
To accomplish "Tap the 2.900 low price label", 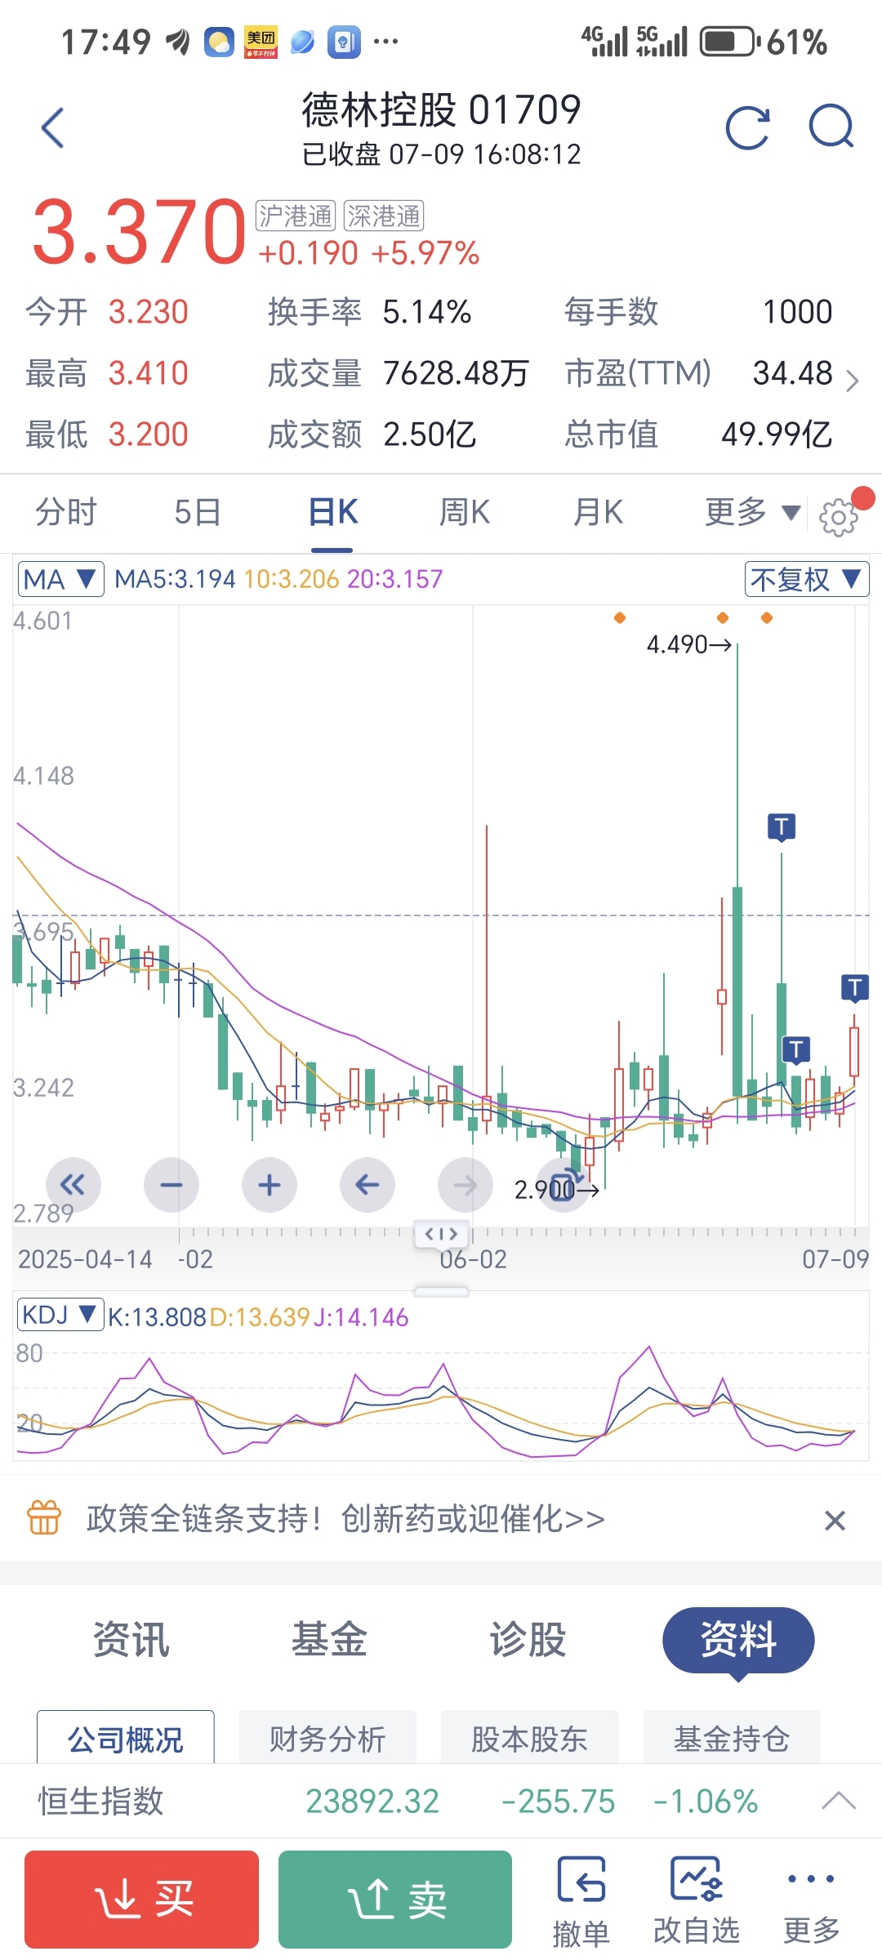I will click(556, 1189).
